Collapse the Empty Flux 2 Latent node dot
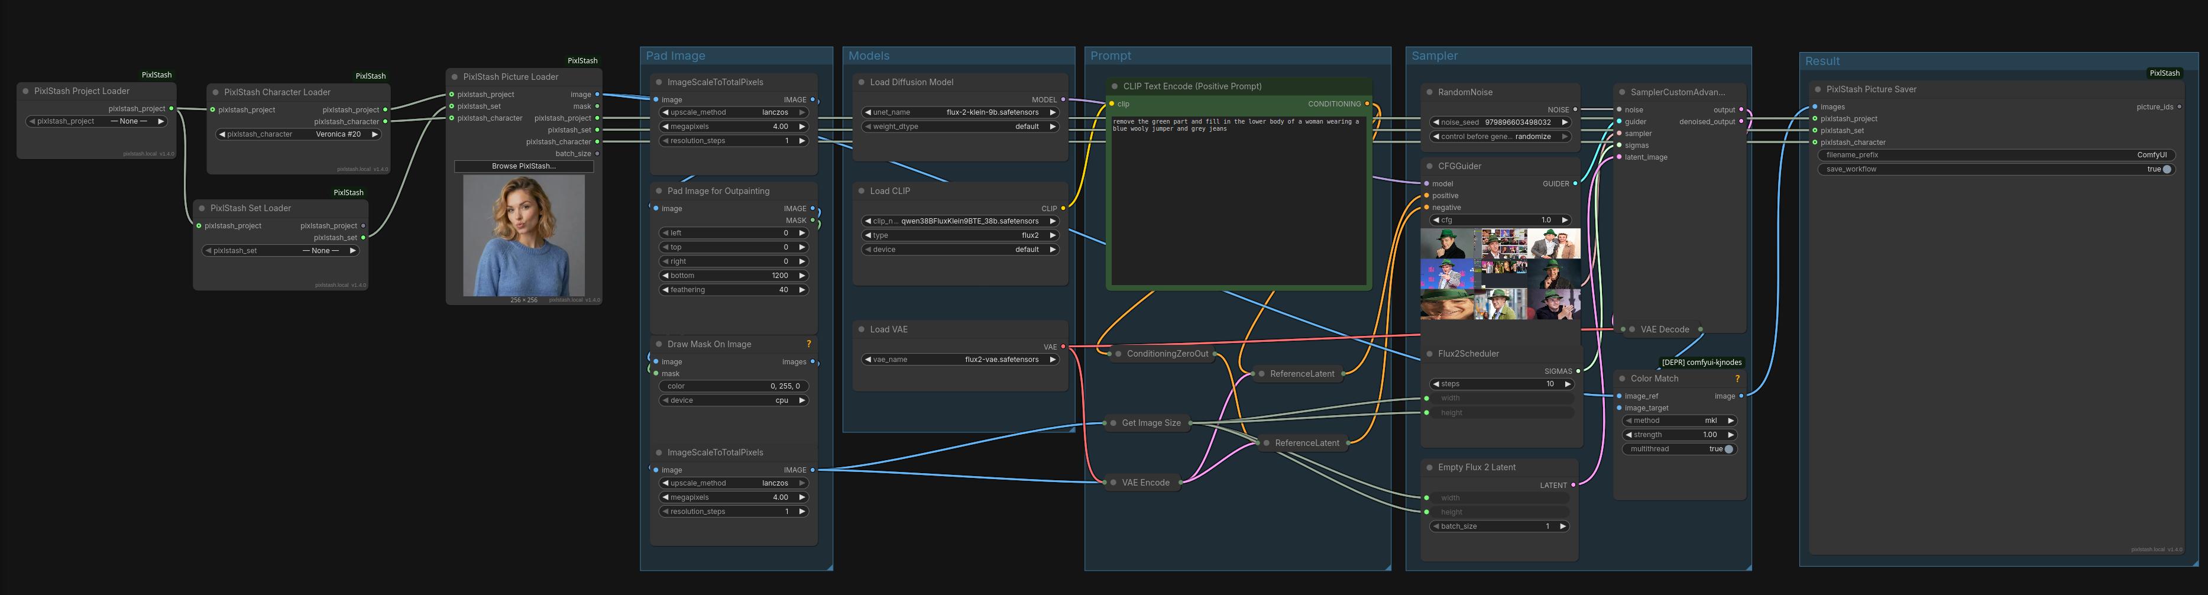This screenshot has width=2208, height=595. click(x=1429, y=467)
